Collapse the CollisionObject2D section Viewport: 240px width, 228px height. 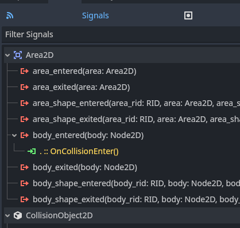point(7,215)
